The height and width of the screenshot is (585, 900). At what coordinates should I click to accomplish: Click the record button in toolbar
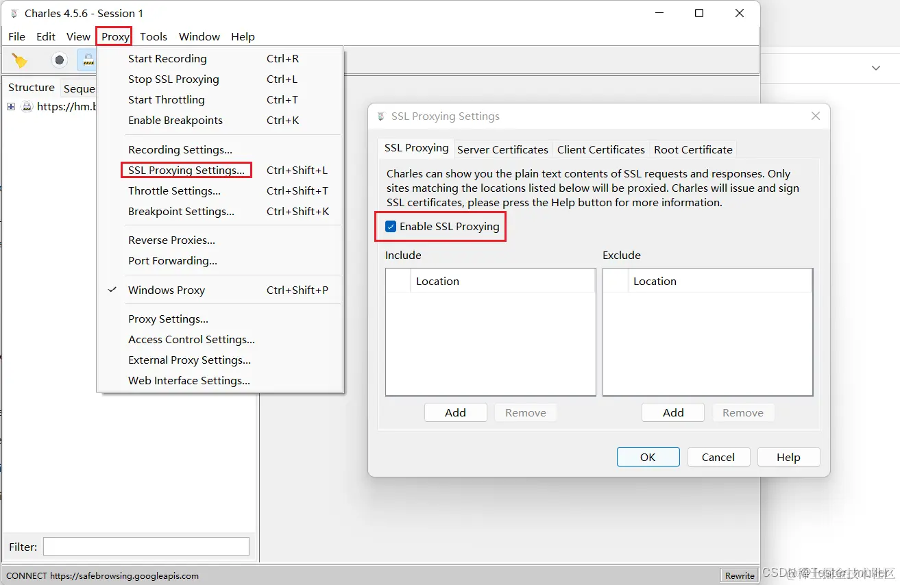(x=60, y=60)
